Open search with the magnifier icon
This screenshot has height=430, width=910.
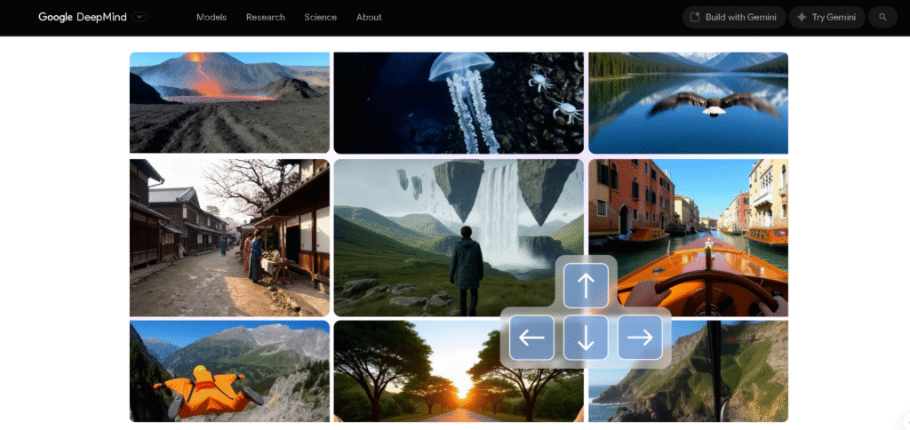click(x=882, y=17)
